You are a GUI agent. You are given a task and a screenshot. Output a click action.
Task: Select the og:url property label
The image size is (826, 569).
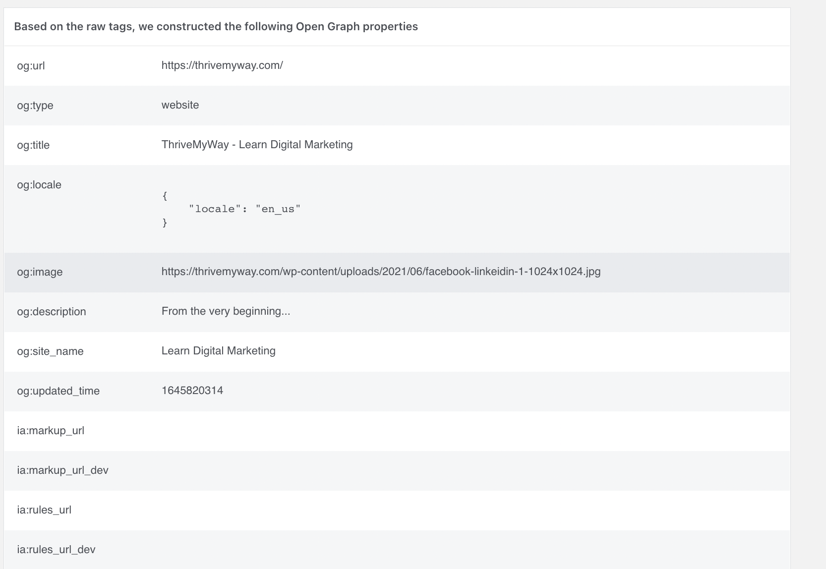(31, 66)
